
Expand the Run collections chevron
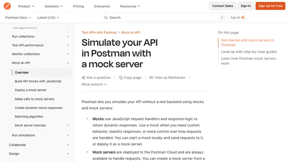point(68,36)
